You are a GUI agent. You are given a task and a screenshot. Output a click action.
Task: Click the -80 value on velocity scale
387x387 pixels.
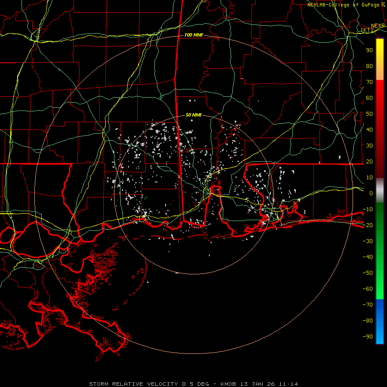368,321
